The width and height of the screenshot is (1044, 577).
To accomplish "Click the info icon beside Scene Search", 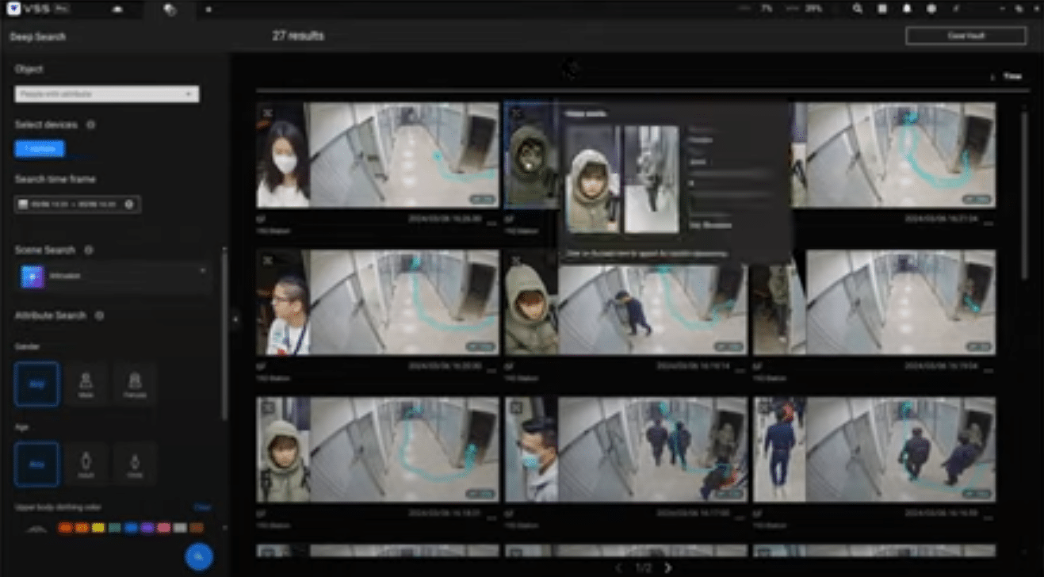I will coord(89,250).
